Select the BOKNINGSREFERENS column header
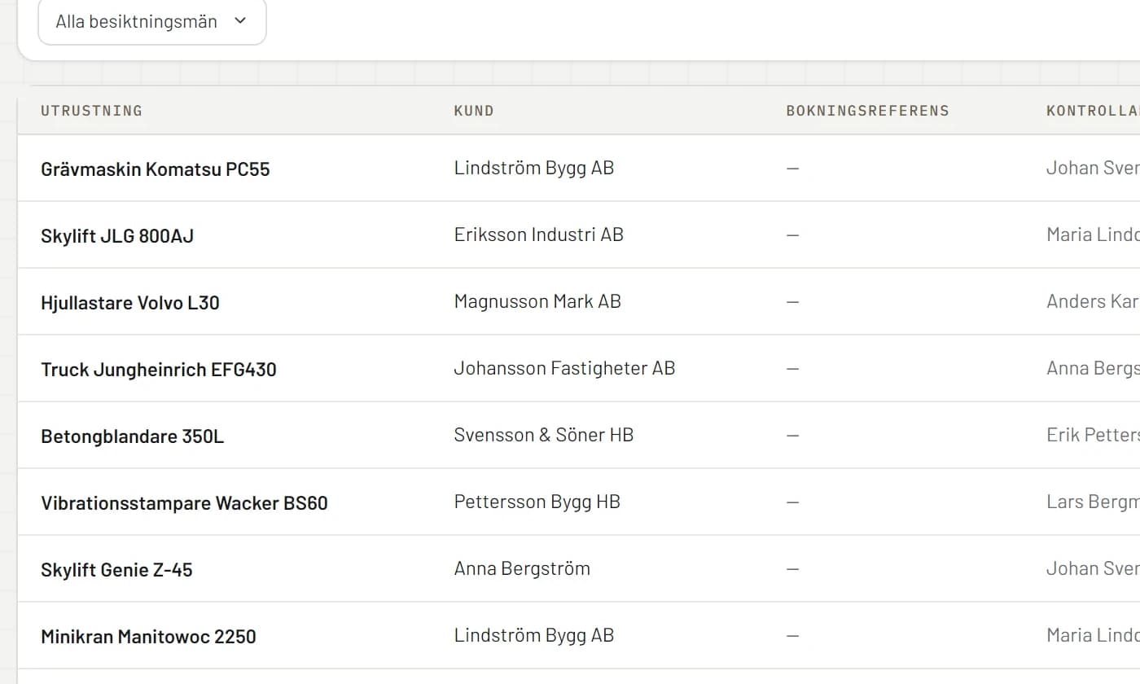This screenshot has width=1140, height=684. click(867, 111)
